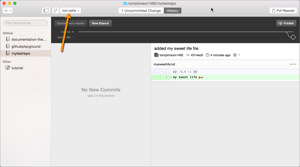
Task: Switch to the History tab
Action: coord(172,11)
